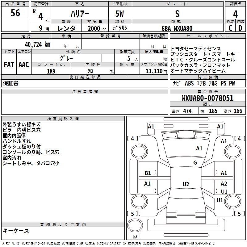Click the 保証書 entry
The height and width of the screenshot is (247, 247).
coord(10,83)
